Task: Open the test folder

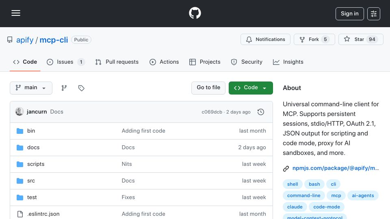Action: (x=32, y=198)
